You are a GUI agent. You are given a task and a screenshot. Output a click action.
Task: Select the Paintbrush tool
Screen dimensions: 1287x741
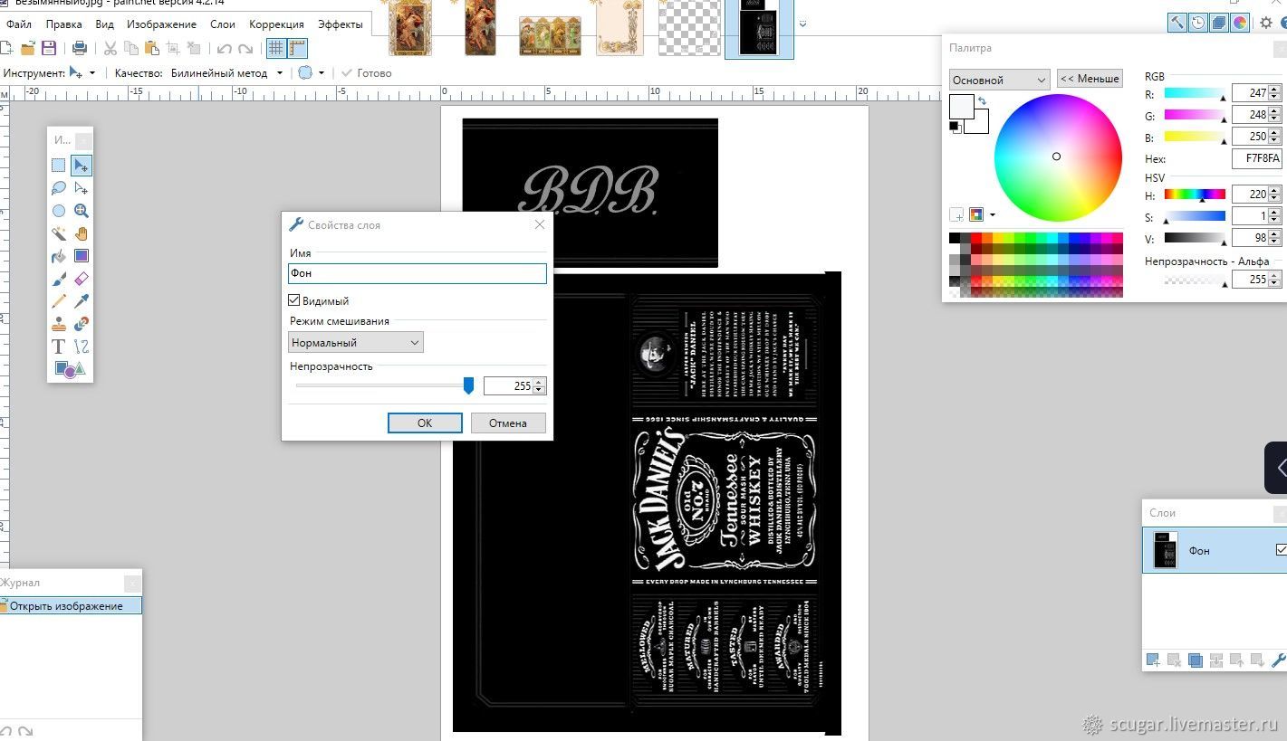click(x=59, y=279)
